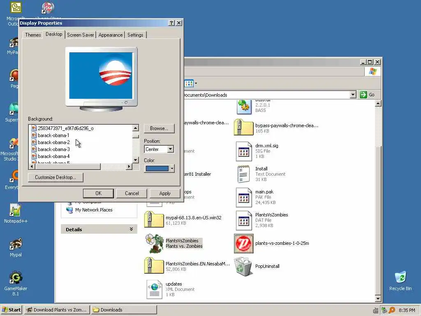
Task: Select the PlantsVsZombies.EN.NesabaM zip folder icon
Action: pos(154,265)
